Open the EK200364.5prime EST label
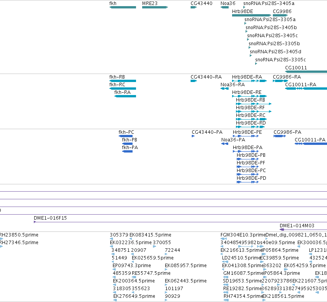Viewport: 327px width, 302px height. coord(134,281)
